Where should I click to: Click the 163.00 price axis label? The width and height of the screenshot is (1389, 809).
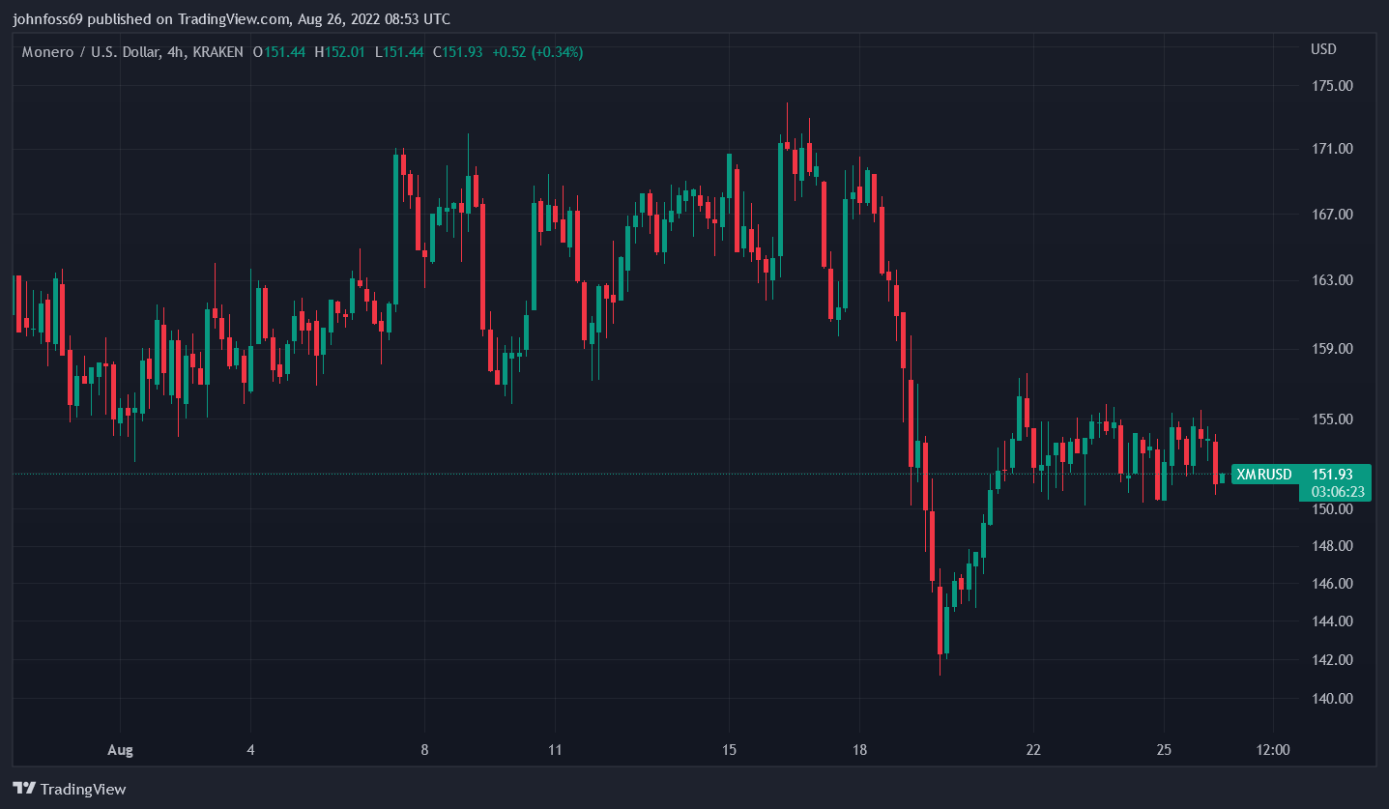(1331, 280)
